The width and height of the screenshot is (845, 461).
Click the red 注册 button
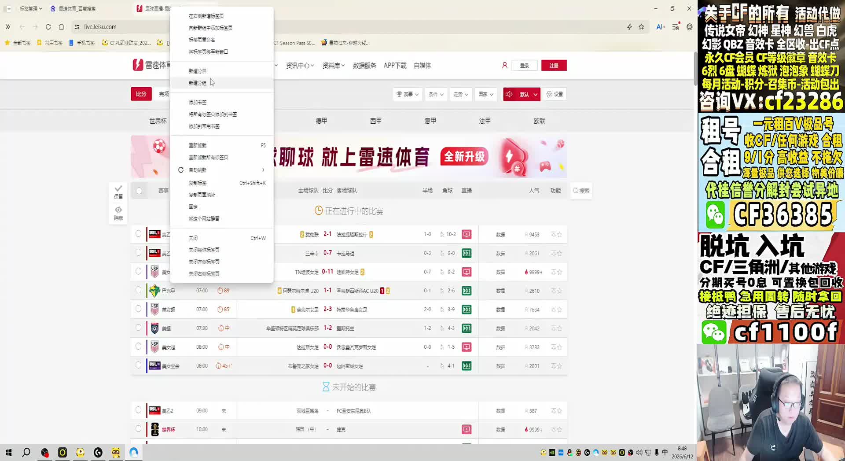pos(554,66)
